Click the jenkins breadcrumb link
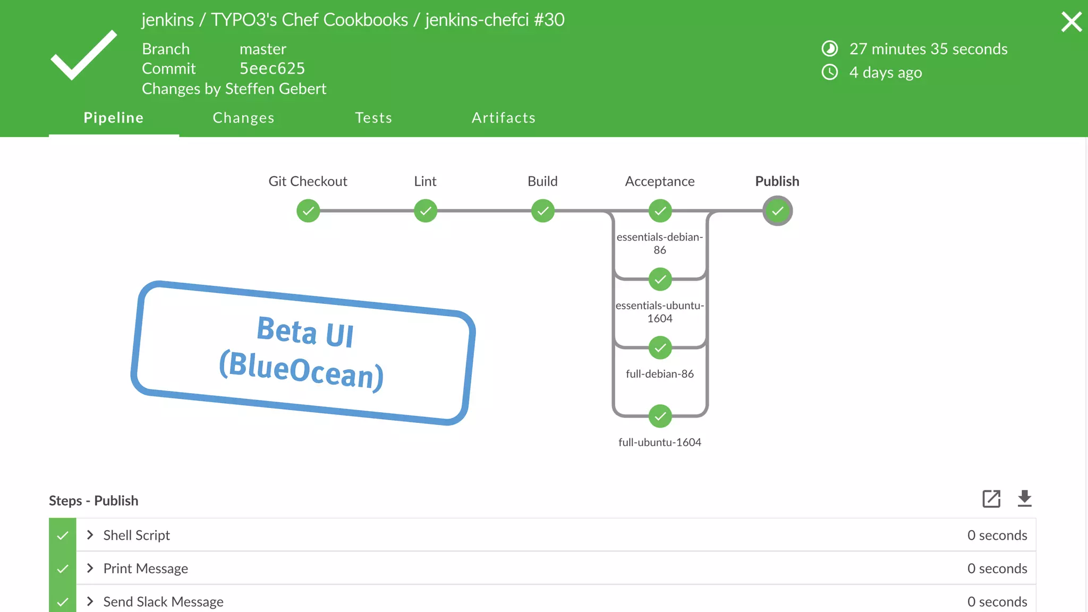The width and height of the screenshot is (1088, 612). 167,20
